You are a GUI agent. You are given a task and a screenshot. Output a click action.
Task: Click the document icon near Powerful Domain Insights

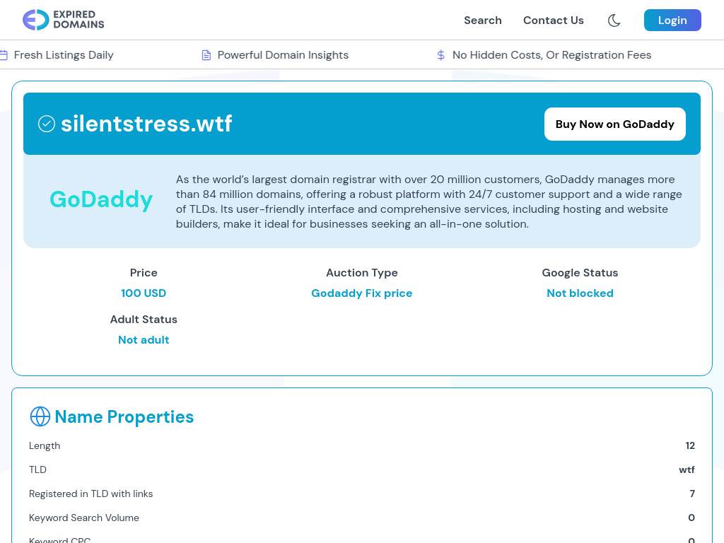click(206, 54)
